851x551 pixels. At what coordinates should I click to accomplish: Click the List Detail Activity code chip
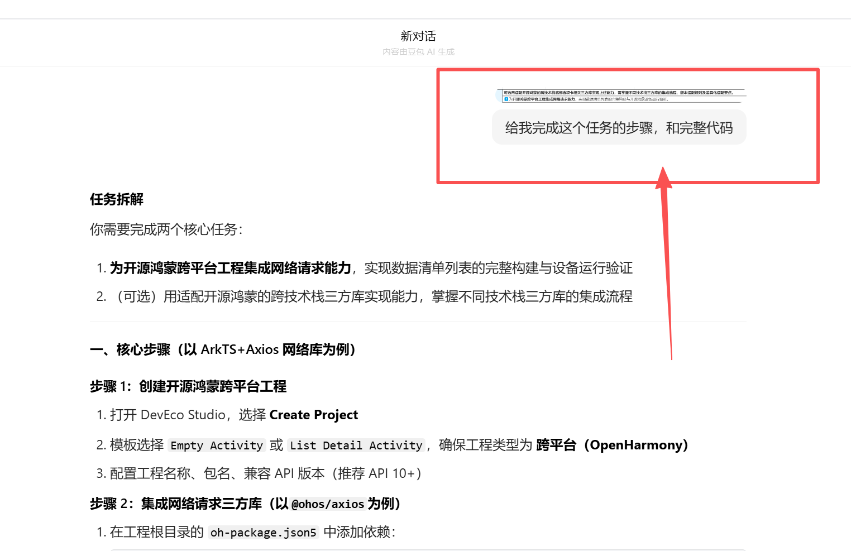click(356, 445)
